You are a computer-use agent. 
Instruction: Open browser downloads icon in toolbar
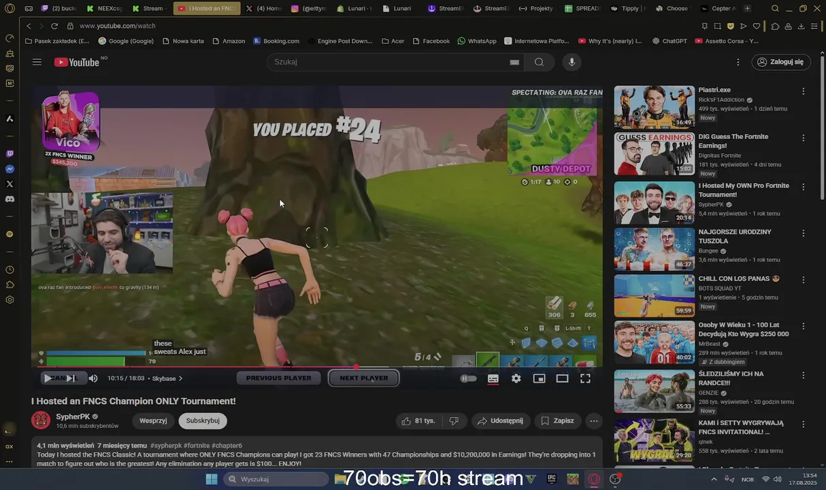(801, 26)
